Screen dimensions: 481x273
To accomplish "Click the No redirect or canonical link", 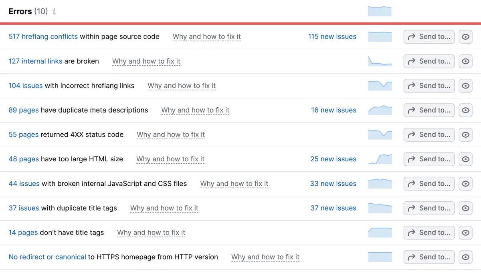I will [x=47, y=257].
